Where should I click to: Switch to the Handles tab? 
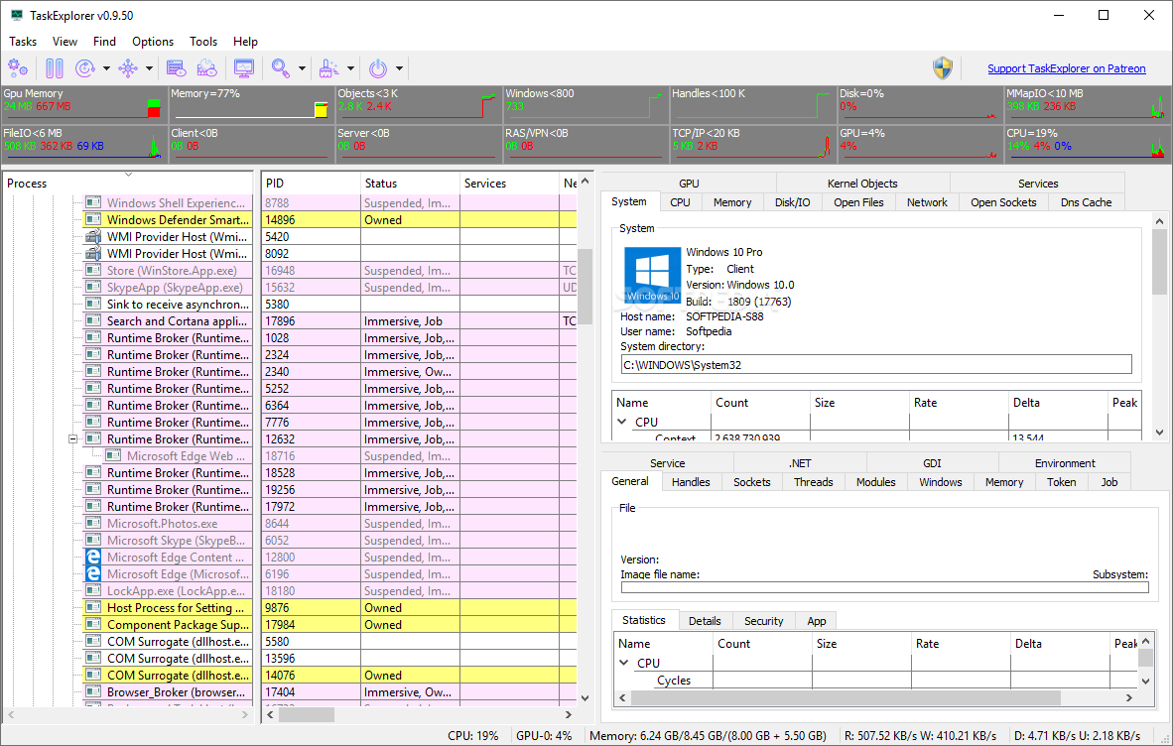pyautogui.click(x=691, y=482)
